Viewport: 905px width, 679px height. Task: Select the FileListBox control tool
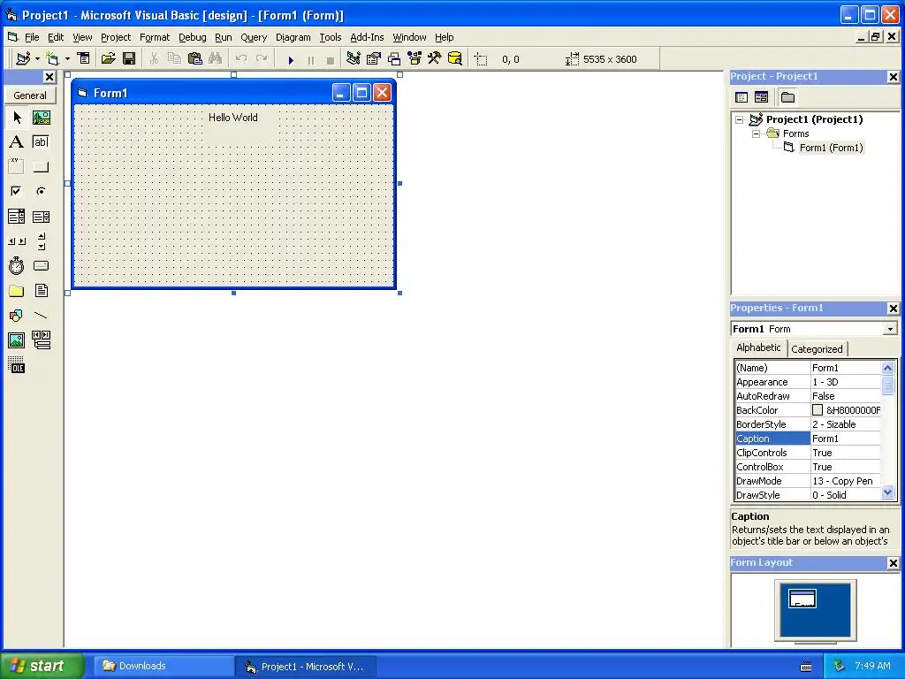pyautogui.click(x=41, y=290)
